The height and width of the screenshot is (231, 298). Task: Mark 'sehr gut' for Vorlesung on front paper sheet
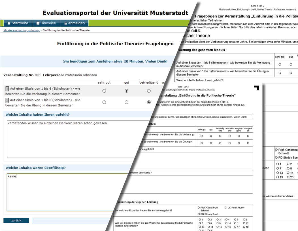202,136
